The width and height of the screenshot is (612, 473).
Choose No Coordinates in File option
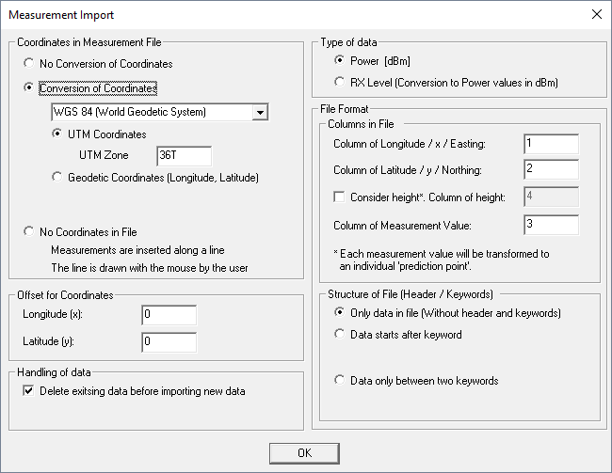pos(31,231)
